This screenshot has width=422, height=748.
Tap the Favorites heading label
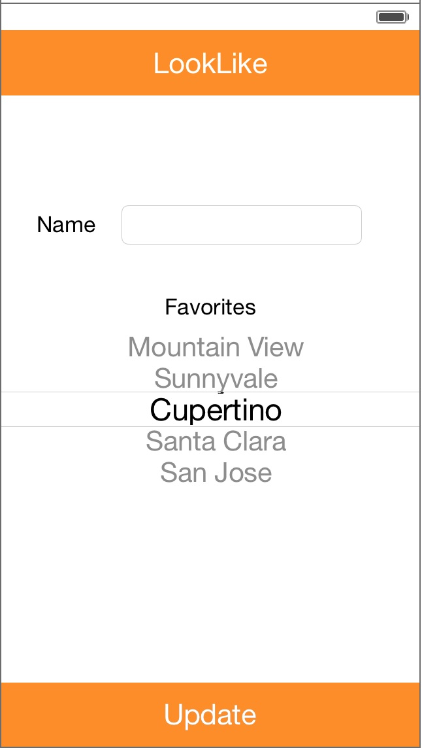pos(210,307)
